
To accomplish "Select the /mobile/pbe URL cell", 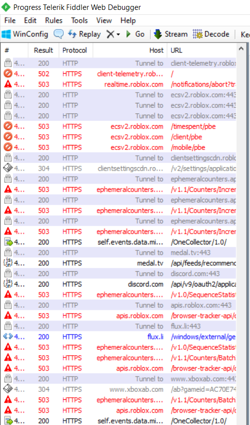I will pos(188,147).
